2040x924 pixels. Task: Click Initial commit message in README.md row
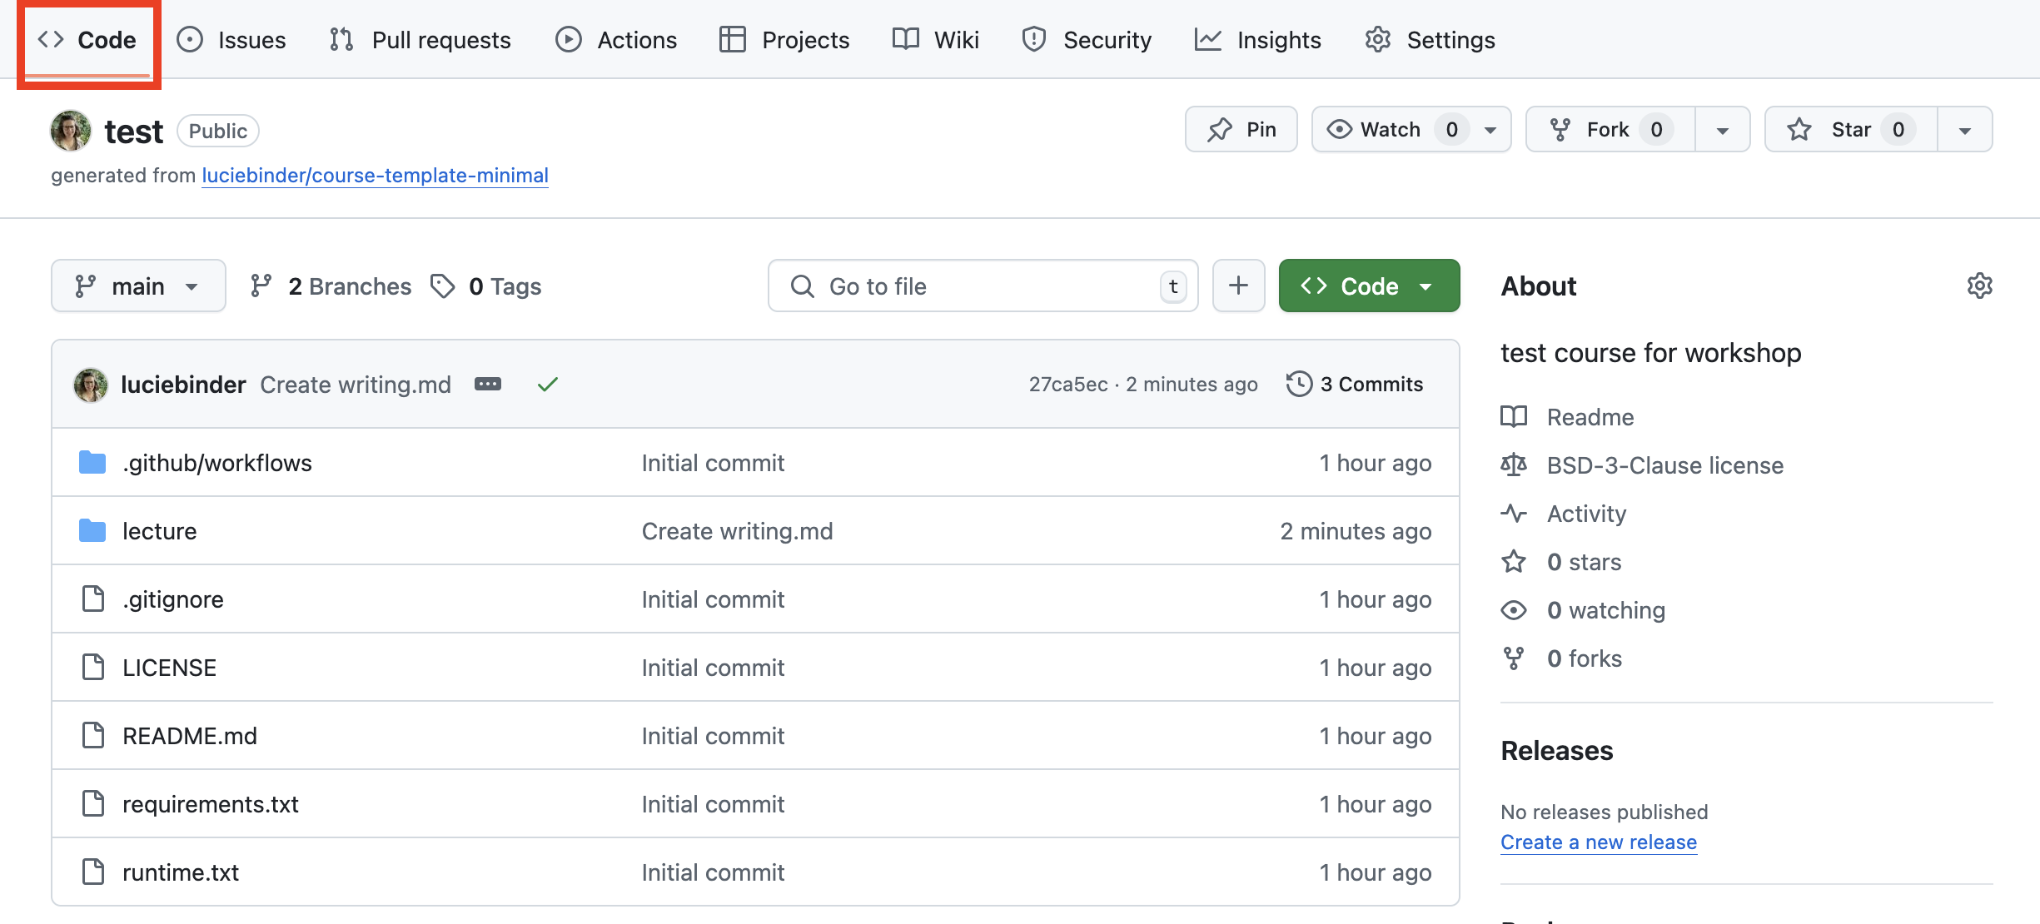tap(713, 736)
